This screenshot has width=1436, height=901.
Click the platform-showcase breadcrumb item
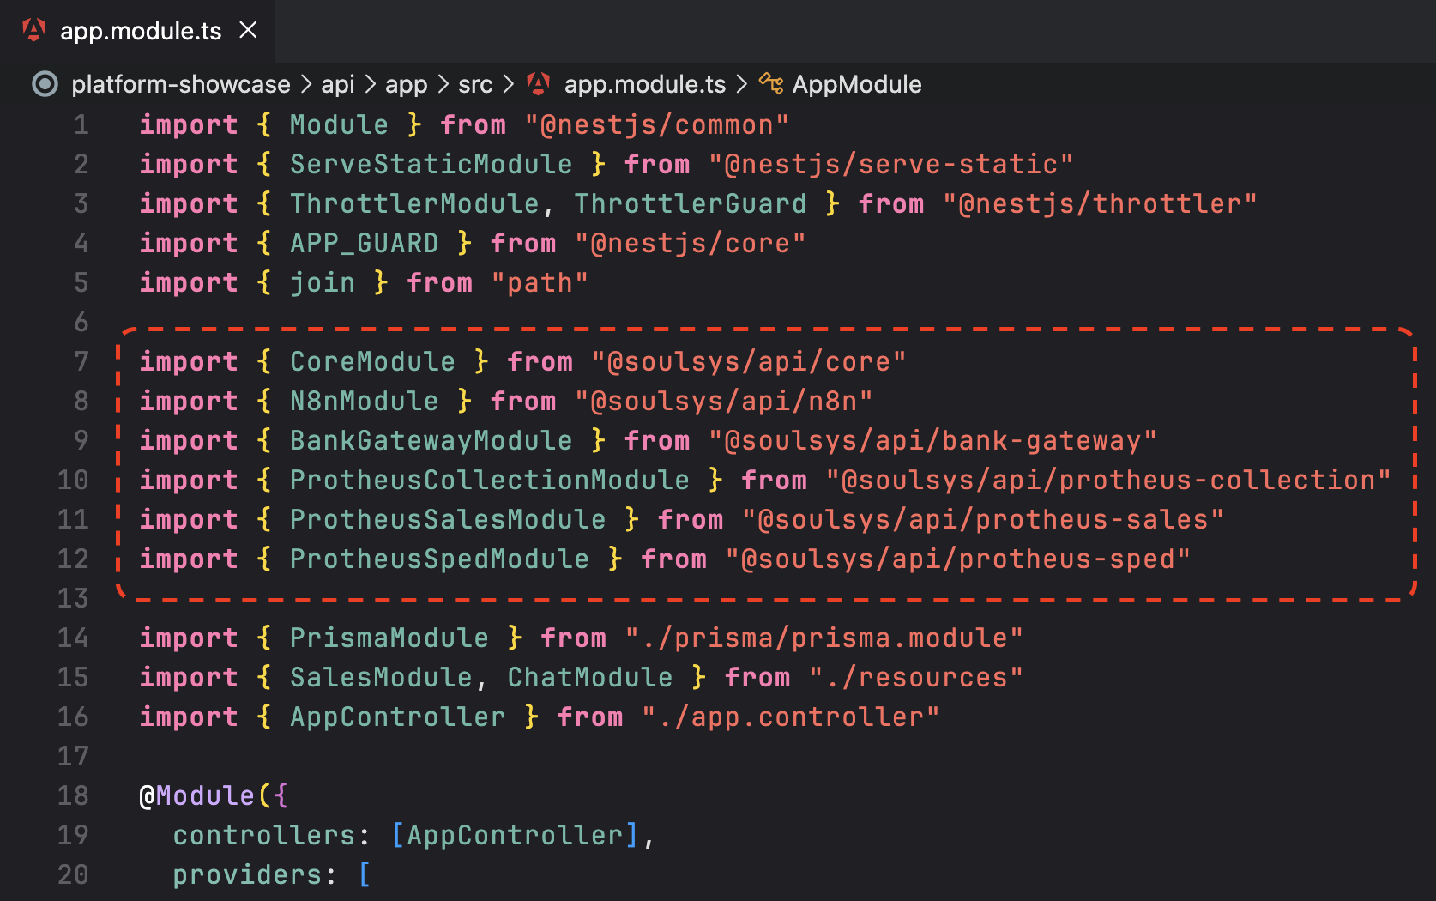click(180, 83)
